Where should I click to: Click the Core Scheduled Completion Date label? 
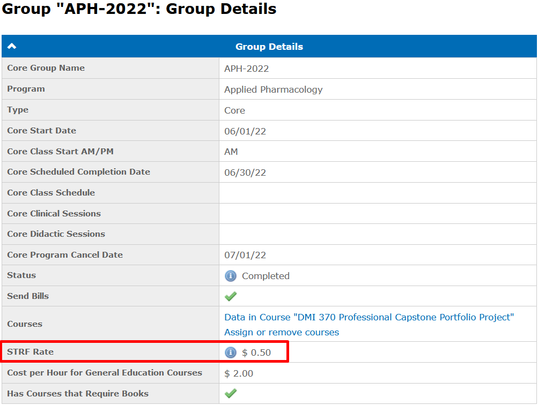coord(78,171)
